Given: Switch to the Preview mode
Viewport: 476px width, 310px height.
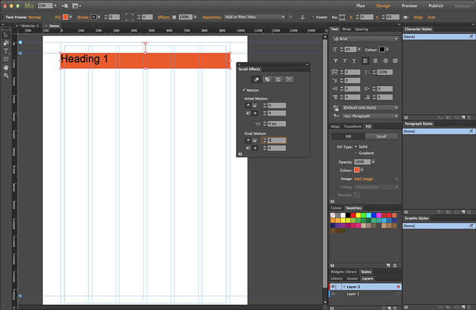Looking at the screenshot, I should pyautogui.click(x=410, y=6).
